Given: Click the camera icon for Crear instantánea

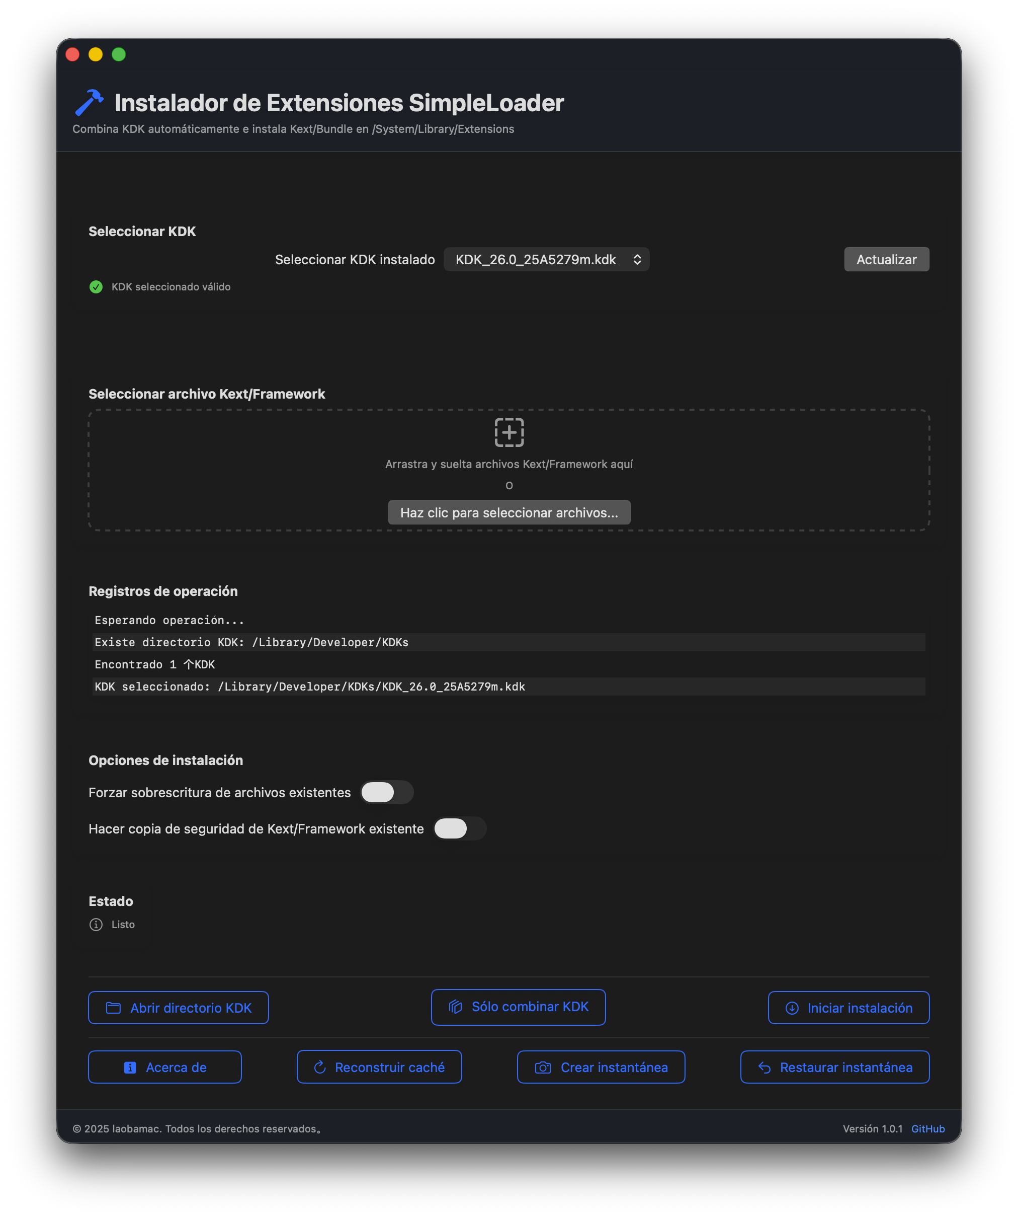Looking at the screenshot, I should pos(543,1067).
